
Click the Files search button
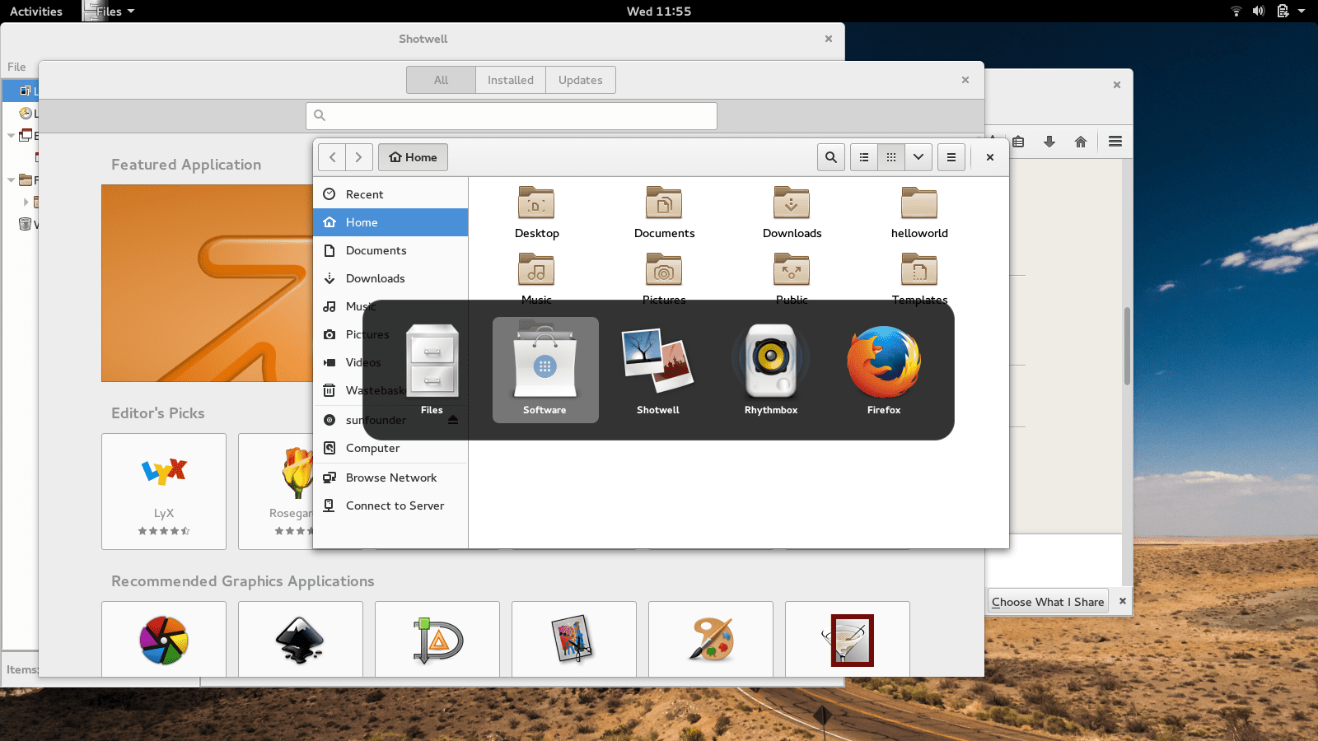(x=831, y=157)
